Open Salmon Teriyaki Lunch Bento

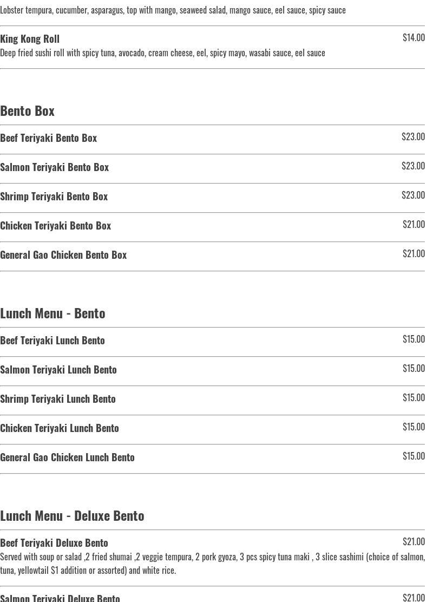pyautogui.click(x=58, y=370)
